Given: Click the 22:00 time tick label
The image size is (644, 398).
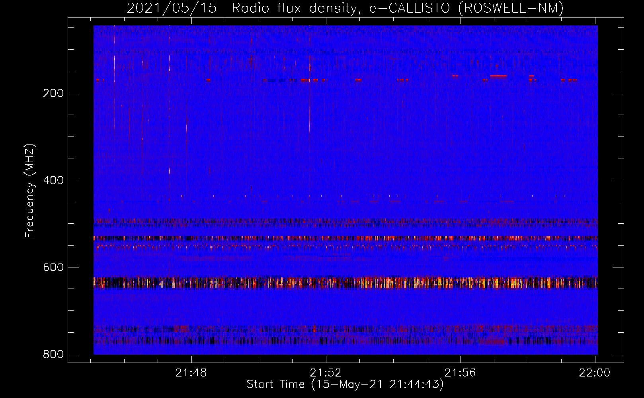Looking at the screenshot, I should pos(595,373).
